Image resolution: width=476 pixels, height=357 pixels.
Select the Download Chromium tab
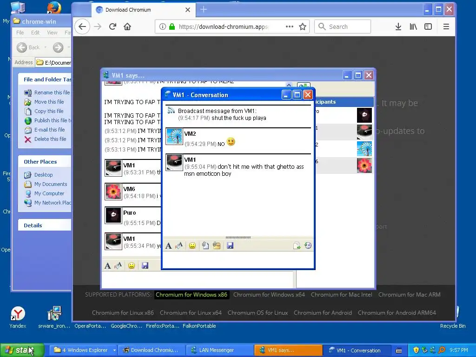point(143,10)
